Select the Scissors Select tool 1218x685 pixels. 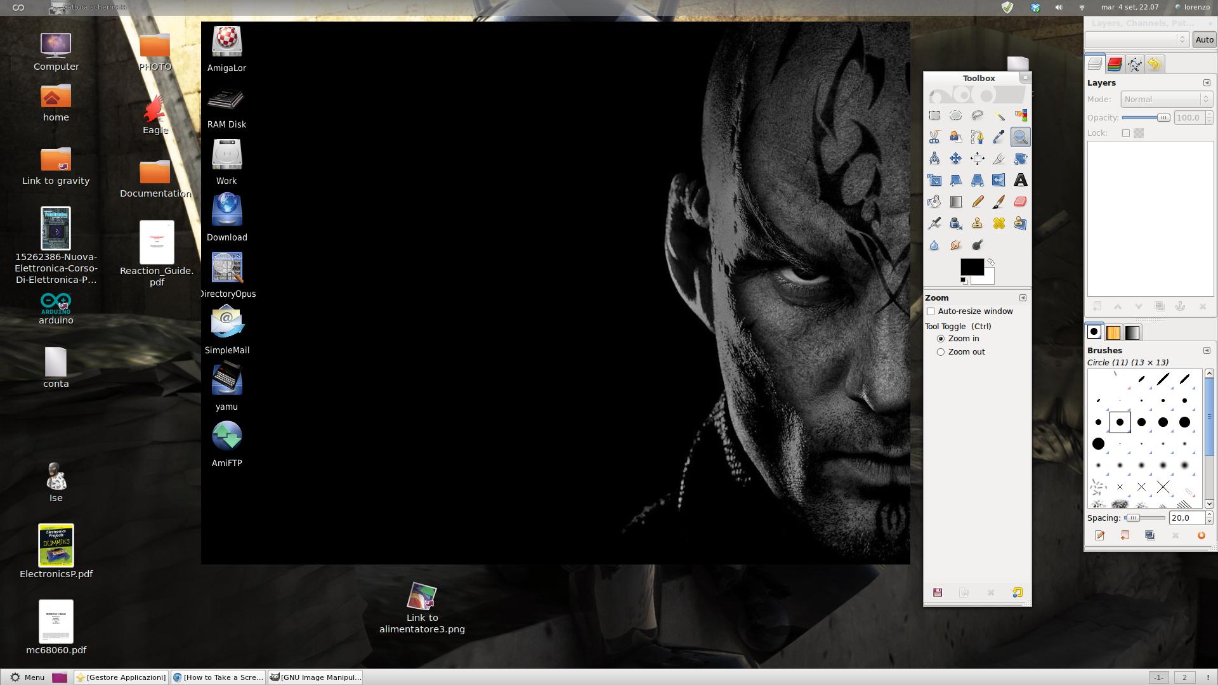934,137
